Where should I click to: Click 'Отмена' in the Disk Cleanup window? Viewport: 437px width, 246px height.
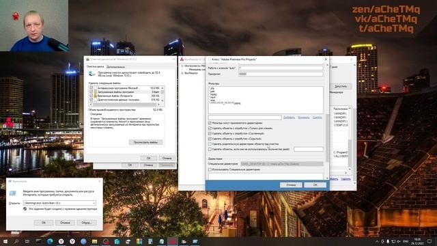(167, 158)
